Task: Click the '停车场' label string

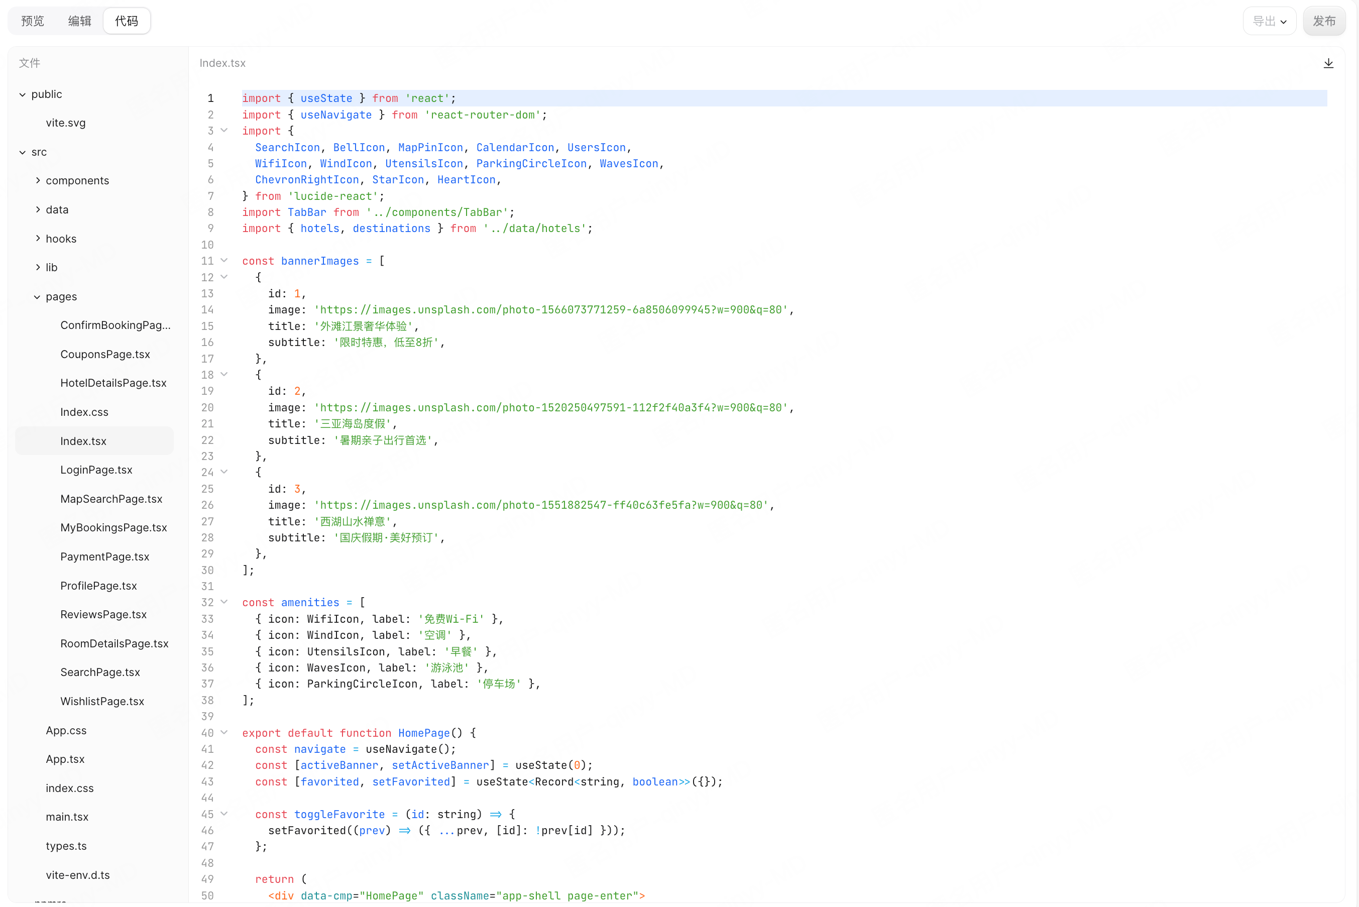Action: [x=499, y=684]
